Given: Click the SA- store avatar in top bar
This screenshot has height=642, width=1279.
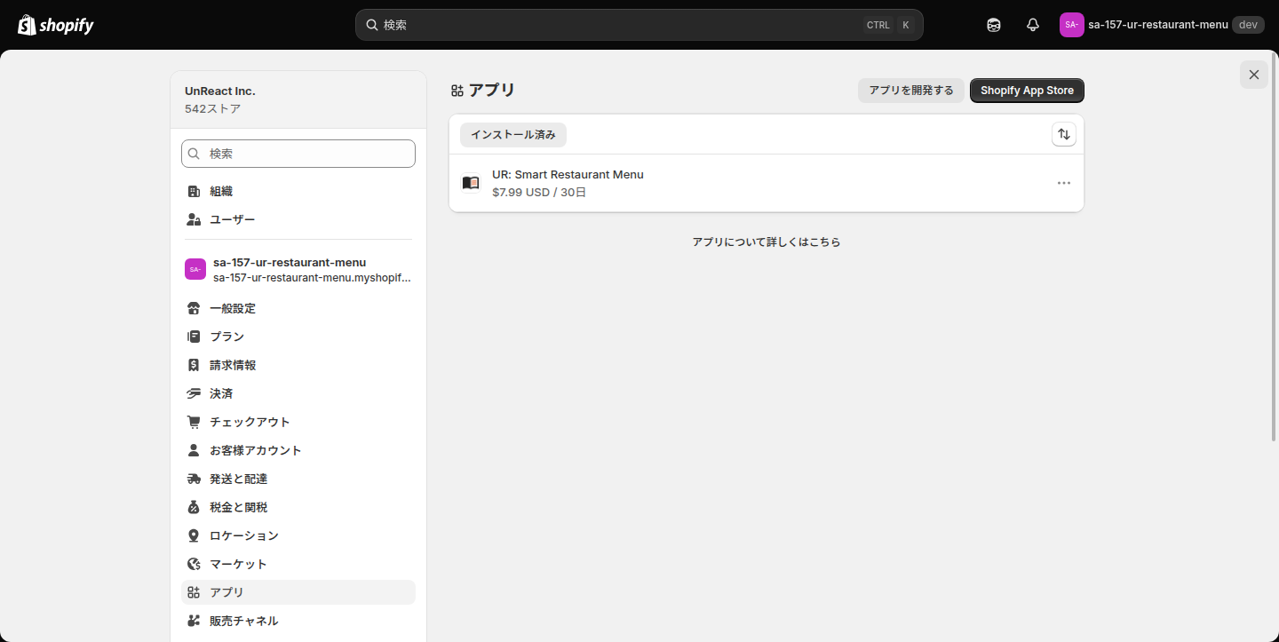Looking at the screenshot, I should [1072, 25].
